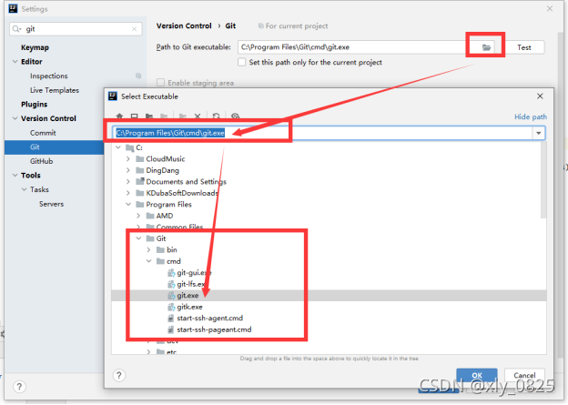Open the recent paths dropdown arrow
Image resolution: width=568 pixels, height=405 pixels.
pyautogui.click(x=539, y=133)
